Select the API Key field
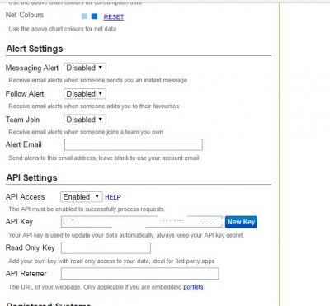The height and width of the screenshot is (306, 330). [142, 222]
